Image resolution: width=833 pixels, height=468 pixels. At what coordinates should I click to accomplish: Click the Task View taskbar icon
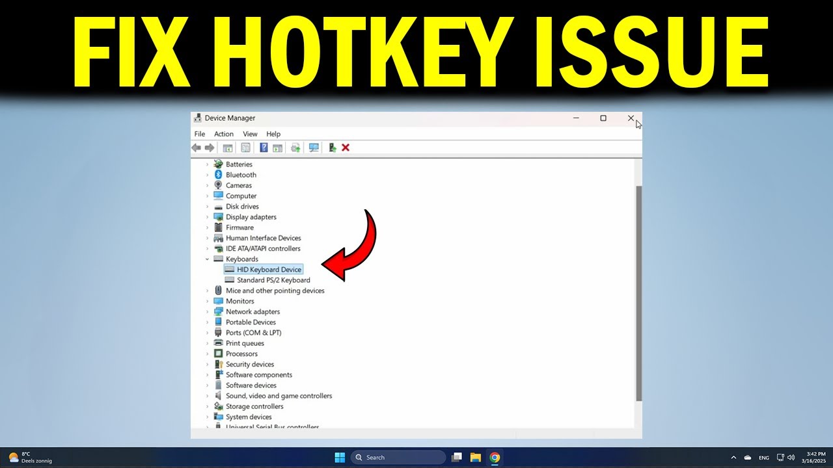coord(457,458)
